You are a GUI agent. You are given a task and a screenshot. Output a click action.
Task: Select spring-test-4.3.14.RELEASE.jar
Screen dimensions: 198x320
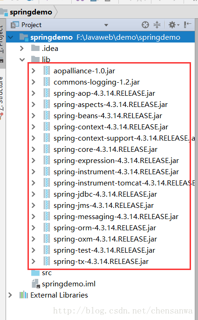click(104, 250)
